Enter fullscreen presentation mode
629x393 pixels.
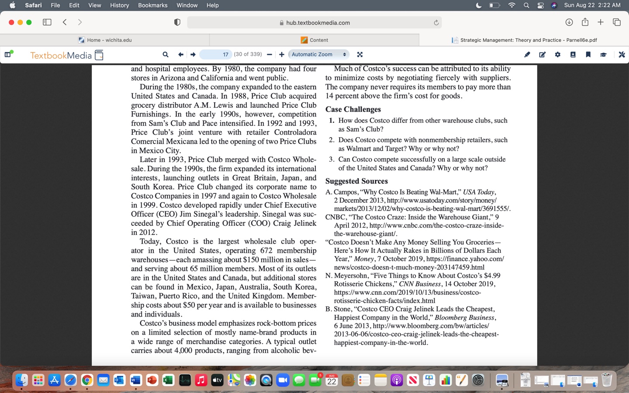(x=360, y=55)
